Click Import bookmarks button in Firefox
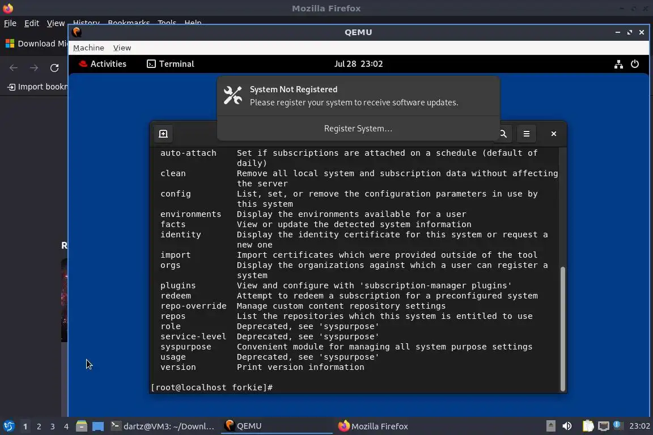 tap(37, 87)
